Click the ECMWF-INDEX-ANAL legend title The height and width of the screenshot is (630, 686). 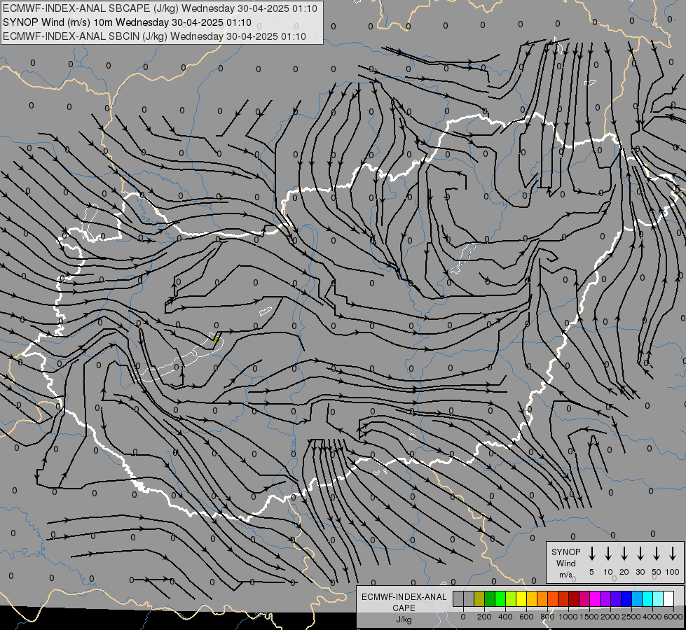click(404, 597)
